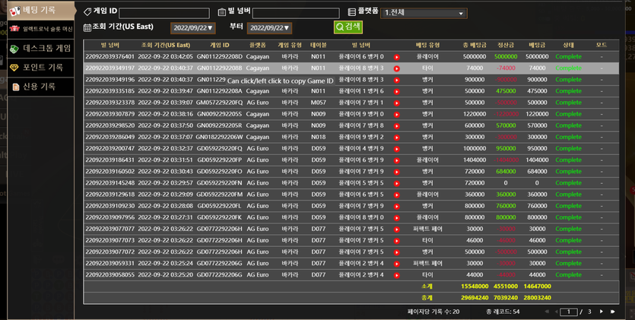
Task: Copy game ID GD059229220FP
Action: (220, 160)
